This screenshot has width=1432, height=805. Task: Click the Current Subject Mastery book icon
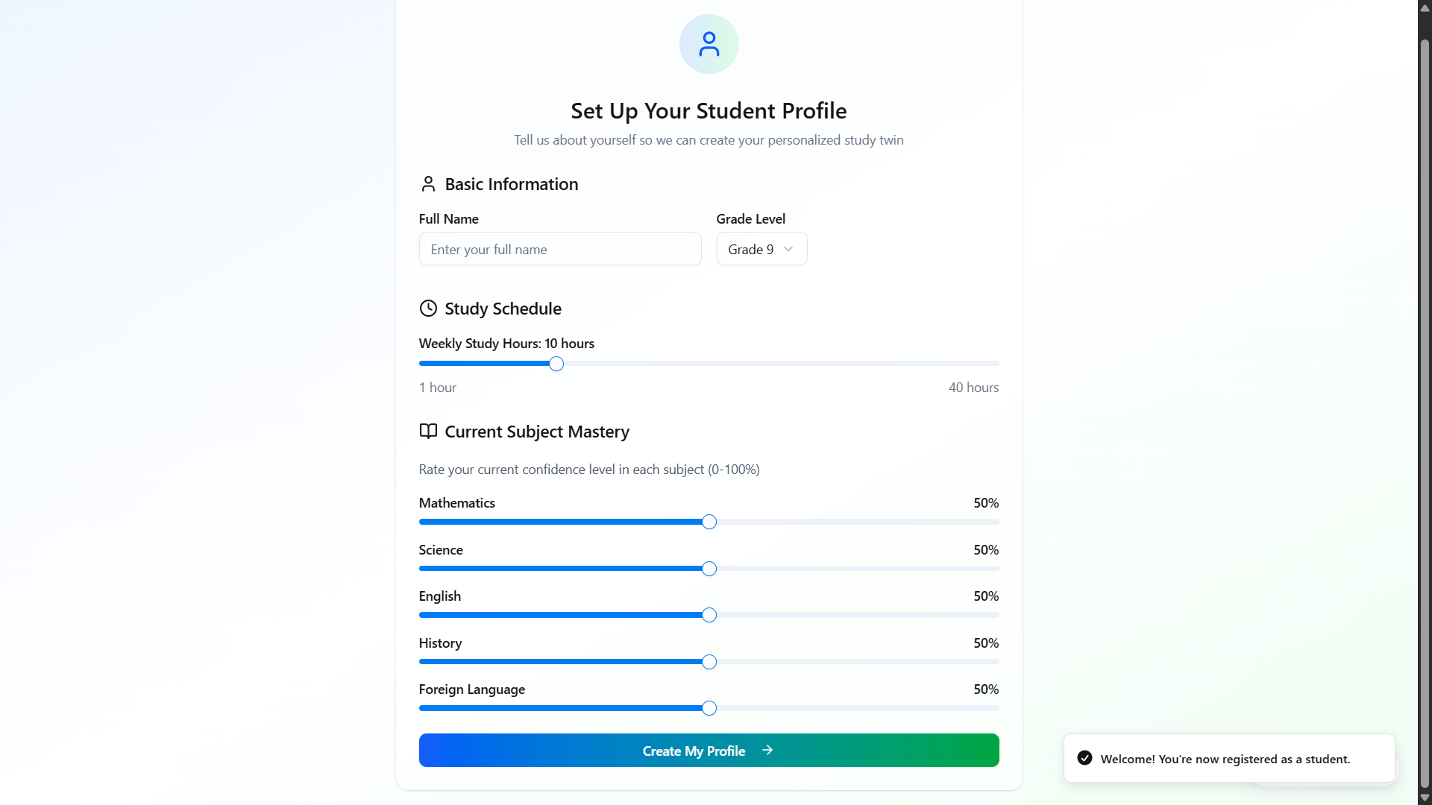coord(428,432)
